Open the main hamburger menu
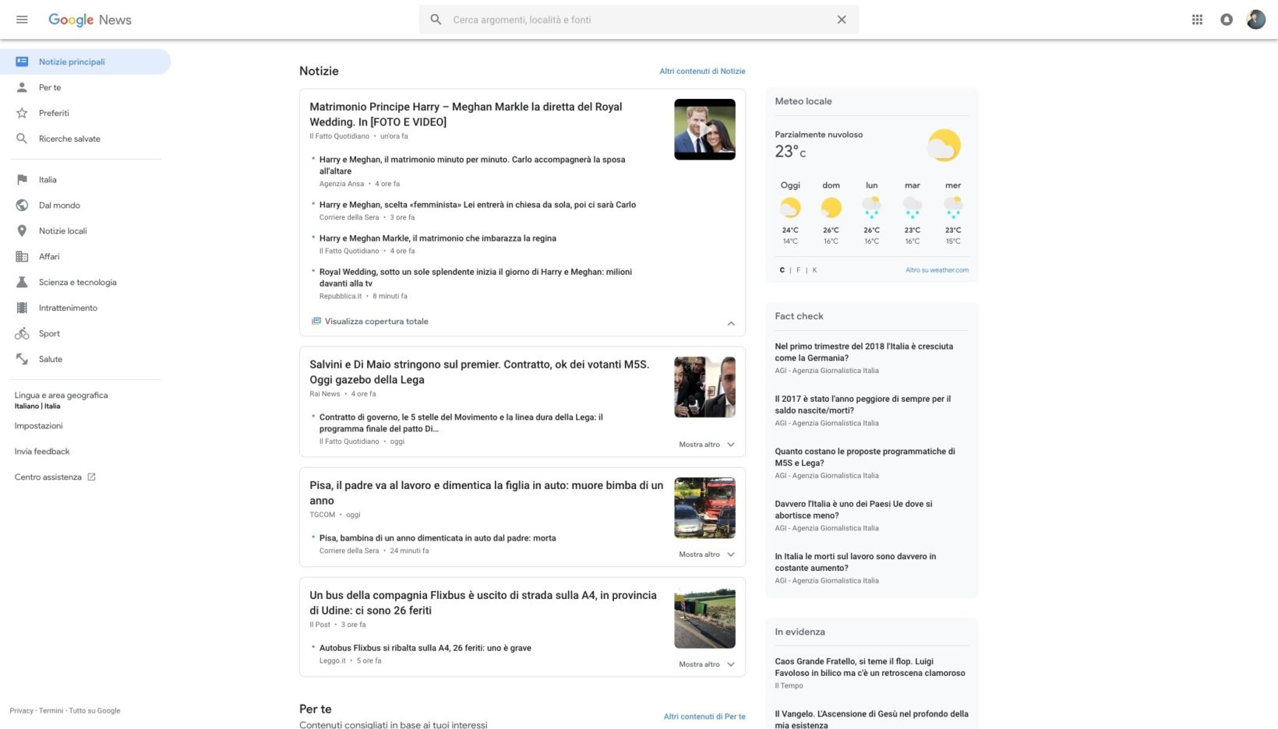Viewport: 1278px width, 729px height. (22, 19)
